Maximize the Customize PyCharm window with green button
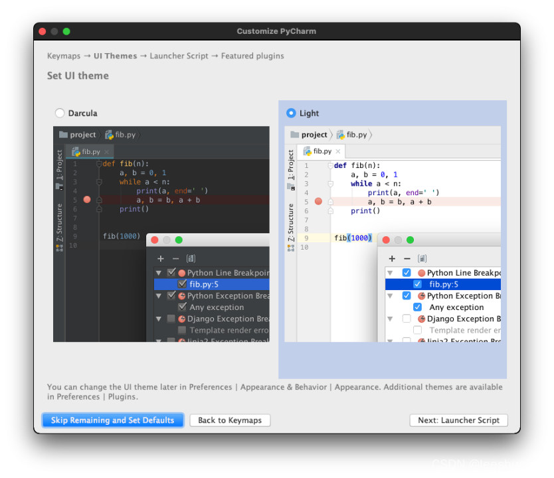Screen dimensions: 554x478 coord(66,31)
